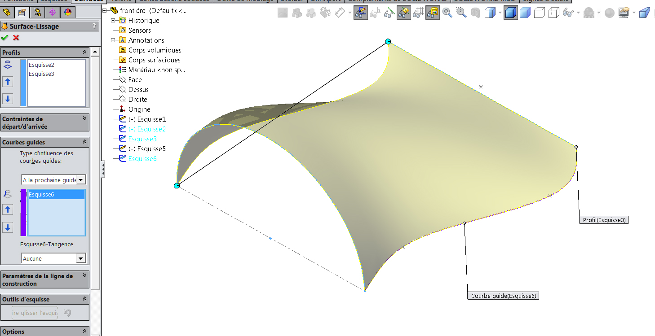The width and height of the screenshot is (655, 336).
Task: Open the ConfigurationManager tab icon
Action: coord(37,12)
